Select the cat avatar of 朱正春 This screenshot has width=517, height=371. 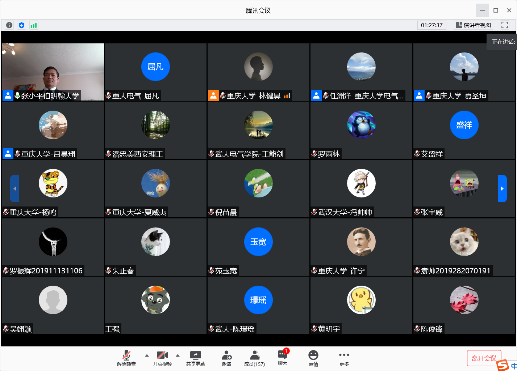point(155,242)
